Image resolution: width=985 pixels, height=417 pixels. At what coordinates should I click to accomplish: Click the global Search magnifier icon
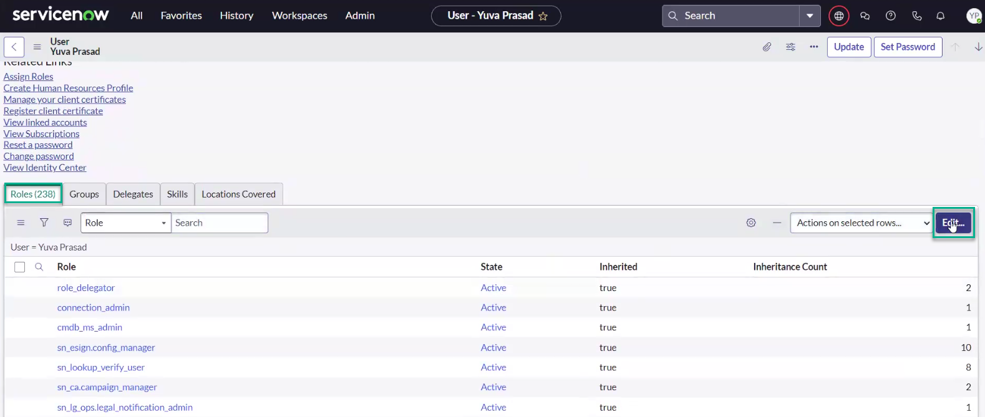pyautogui.click(x=673, y=16)
